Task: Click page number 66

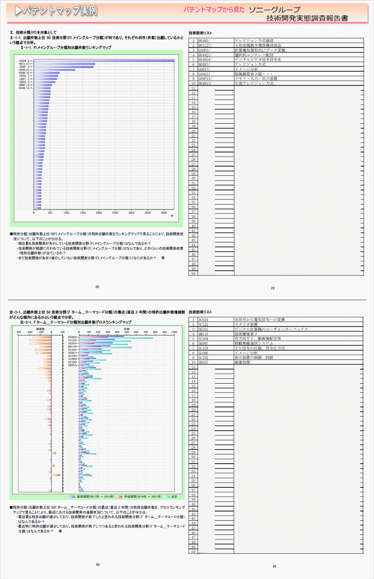Action: click(274, 567)
